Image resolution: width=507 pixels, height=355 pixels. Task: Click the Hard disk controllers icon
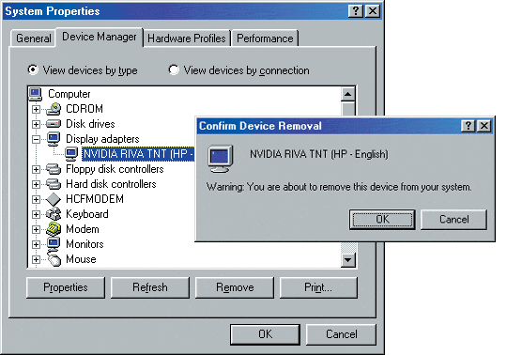[54, 184]
